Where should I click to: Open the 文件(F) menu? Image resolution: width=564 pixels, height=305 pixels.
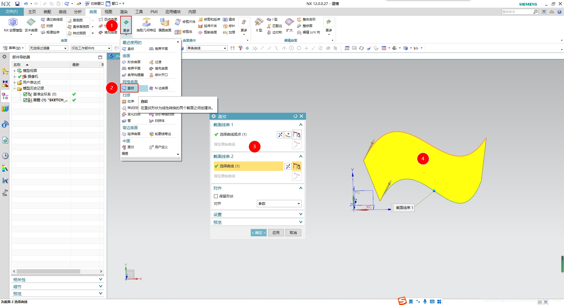click(x=11, y=12)
